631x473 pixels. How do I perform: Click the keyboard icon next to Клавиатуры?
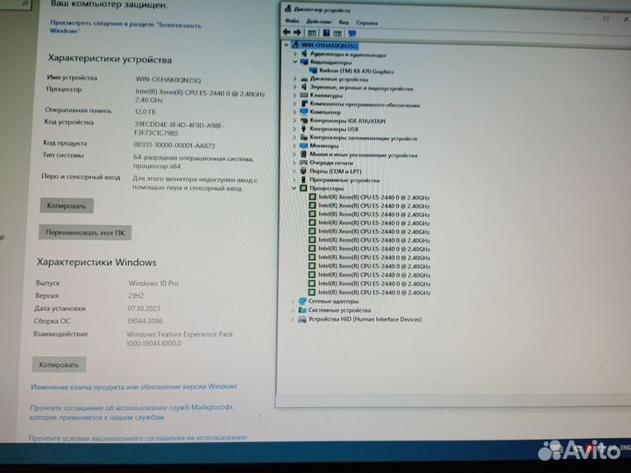pyautogui.click(x=304, y=95)
